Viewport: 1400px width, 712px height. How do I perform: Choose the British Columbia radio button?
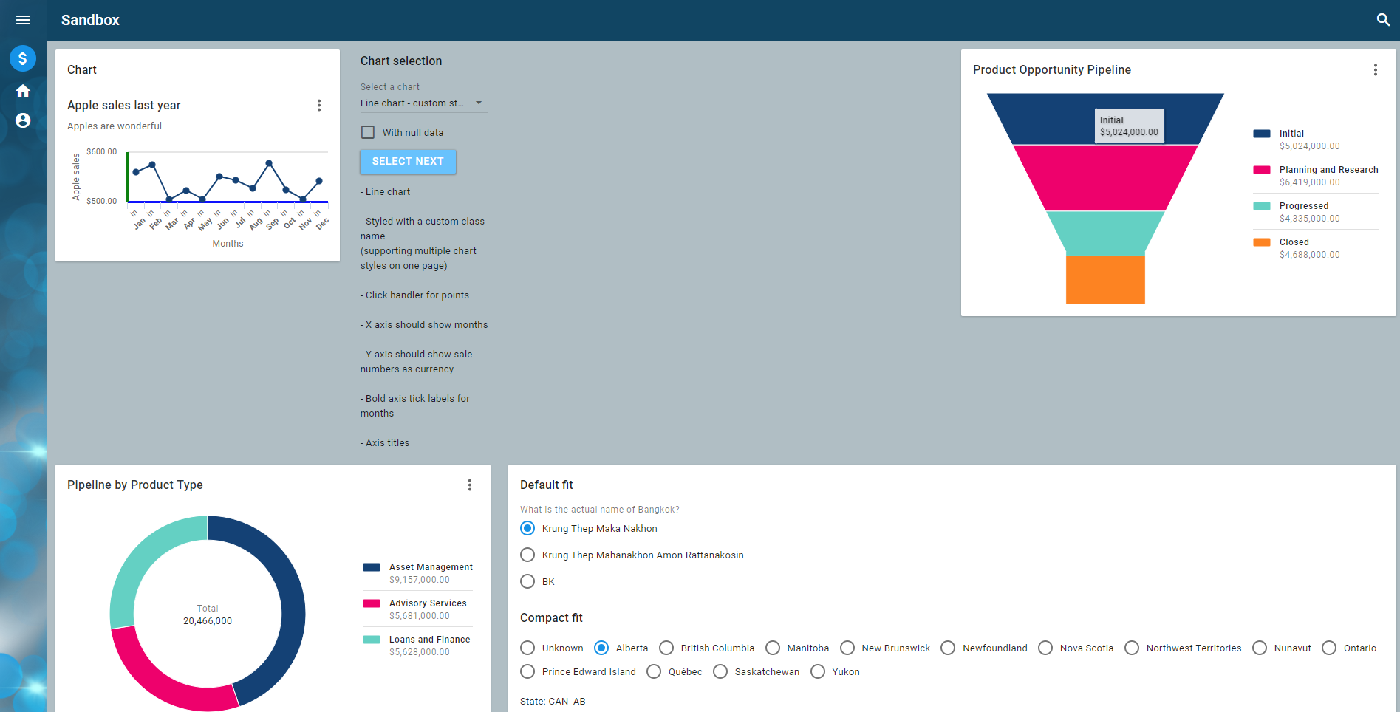666,648
